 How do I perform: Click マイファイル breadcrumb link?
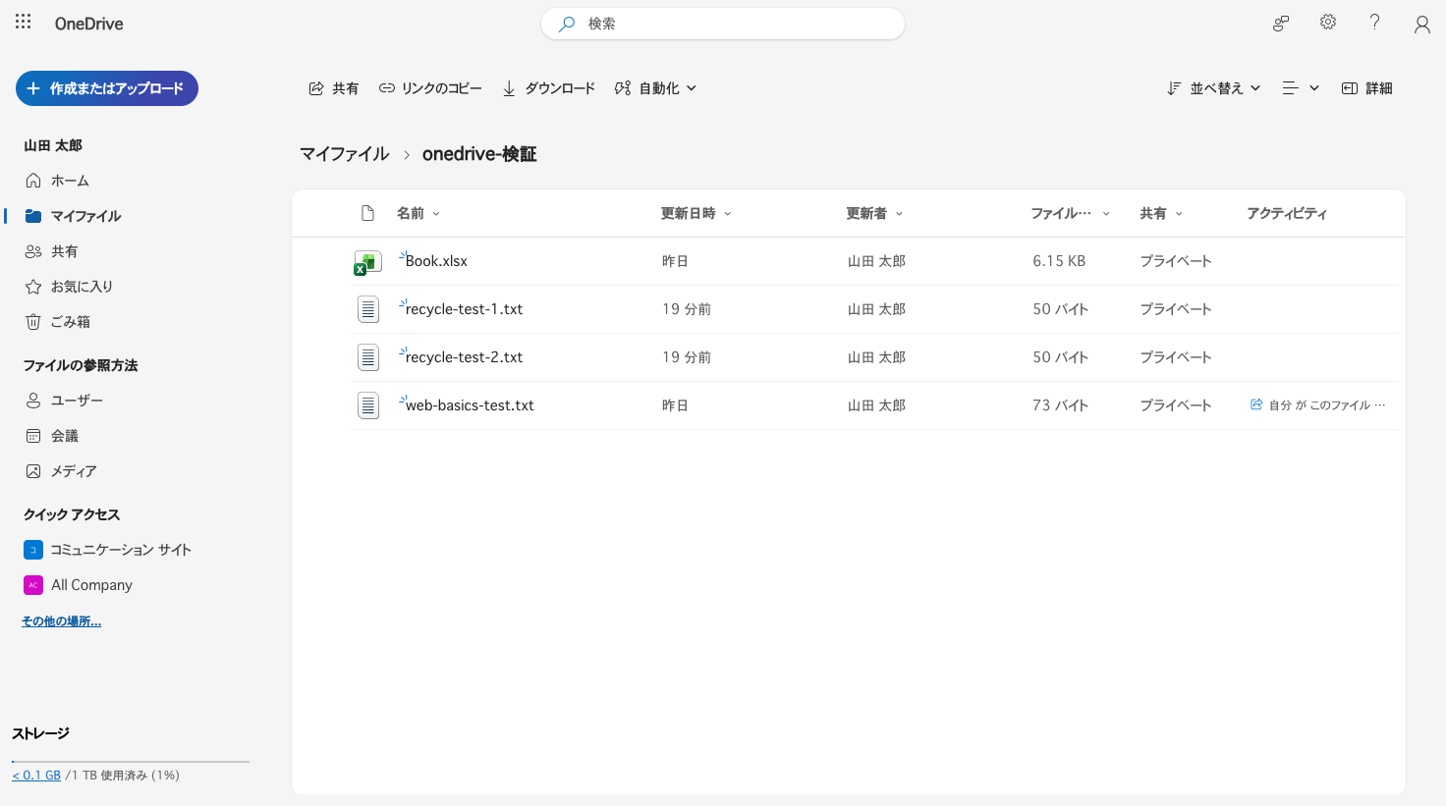pos(345,154)
